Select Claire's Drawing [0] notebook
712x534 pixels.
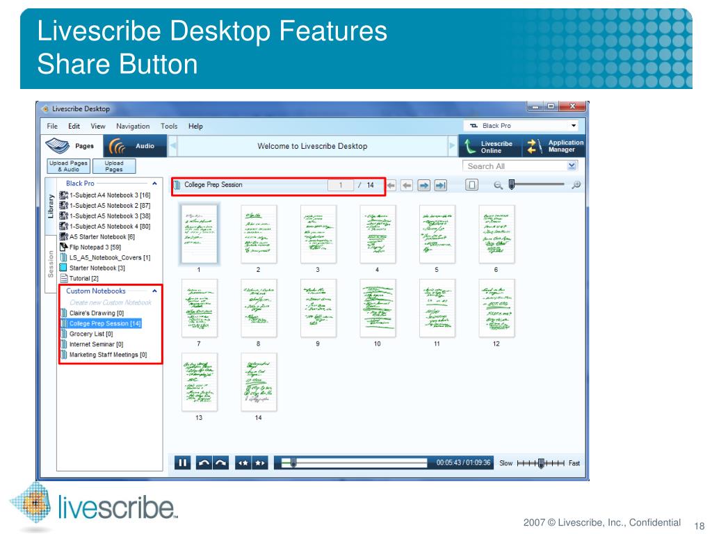click(92, 314)
